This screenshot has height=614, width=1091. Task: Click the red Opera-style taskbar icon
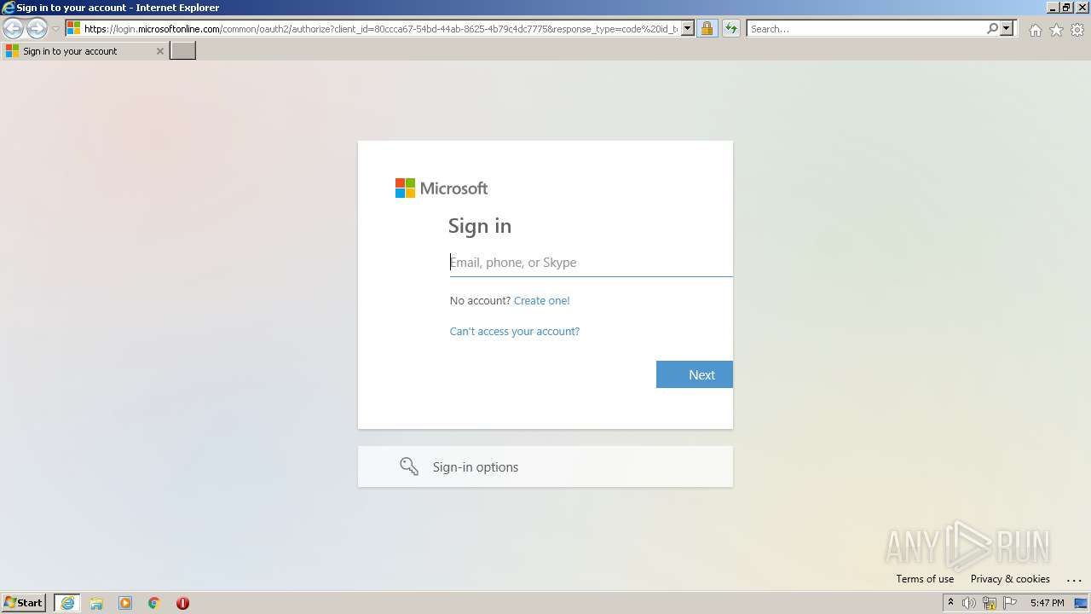click(182, 603)
